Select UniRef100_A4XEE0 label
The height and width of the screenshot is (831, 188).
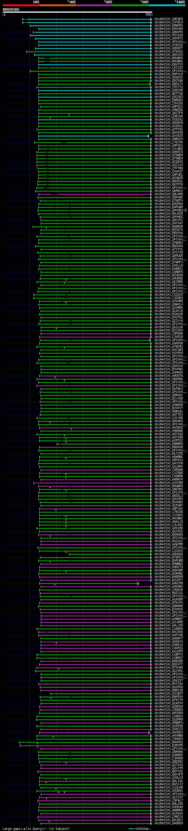(x=168, y=732)
